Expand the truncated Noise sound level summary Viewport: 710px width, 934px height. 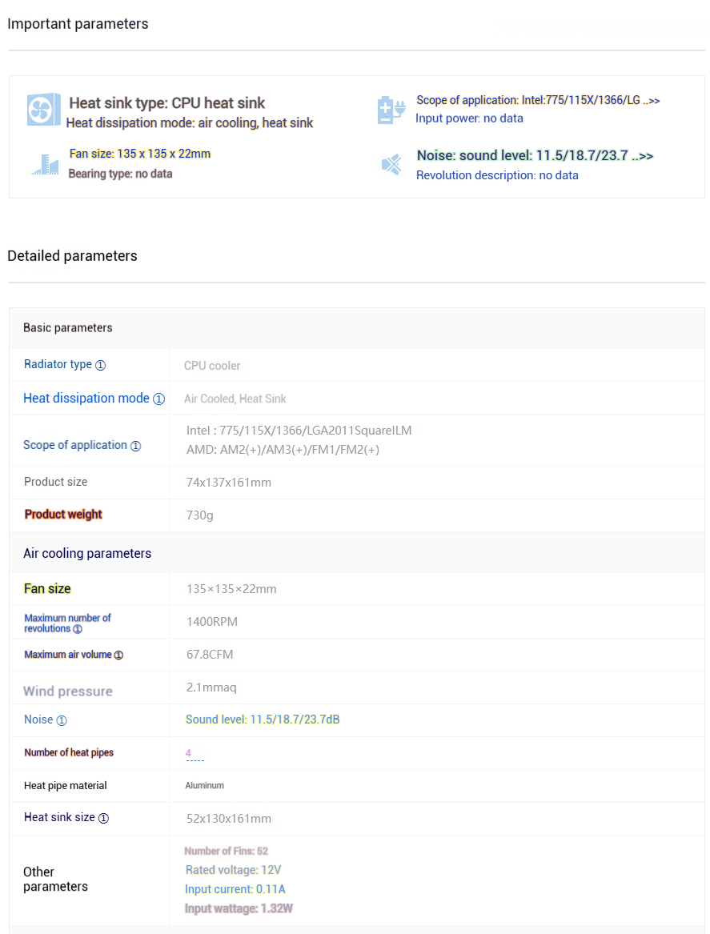(x=643, y=156)
